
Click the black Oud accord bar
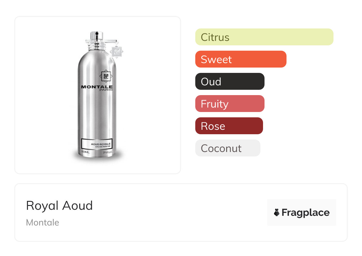tap(229, 81)
